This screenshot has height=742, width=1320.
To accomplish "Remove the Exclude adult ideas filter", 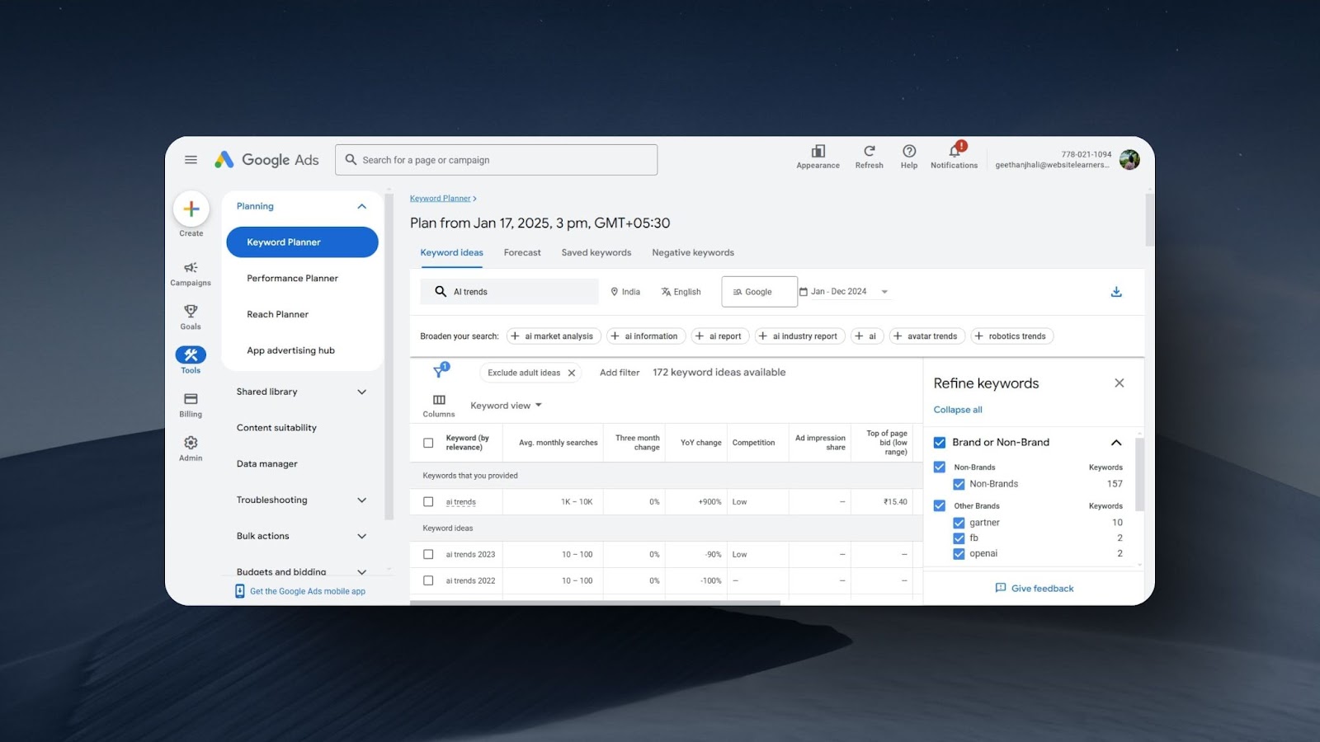I will 571,373.
